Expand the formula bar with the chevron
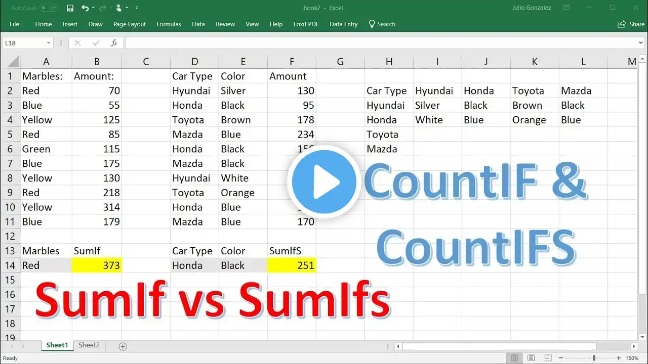The height and width of the screenshot is (364, 648). [640, 43]
